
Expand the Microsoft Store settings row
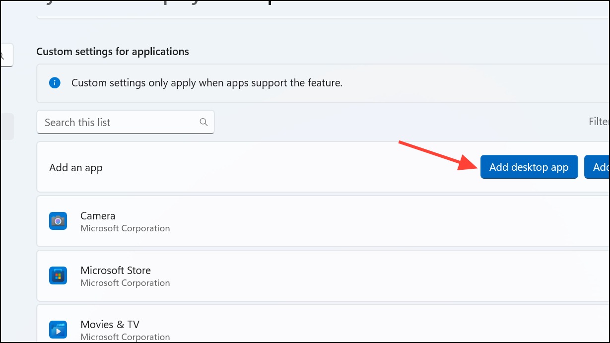pyautogui.click(x=323, y=275)
